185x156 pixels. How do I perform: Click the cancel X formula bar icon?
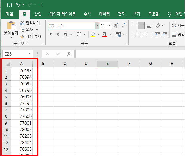click(47, 54)
